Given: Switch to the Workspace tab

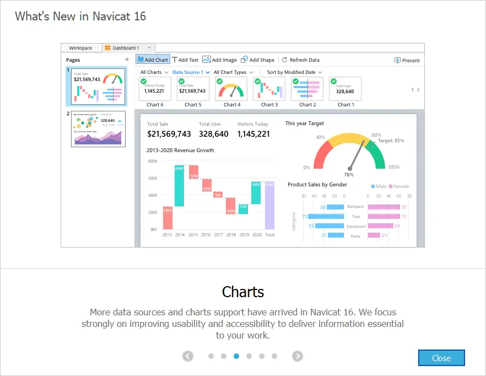Looking at the screenshot, I should click(81, 48).
